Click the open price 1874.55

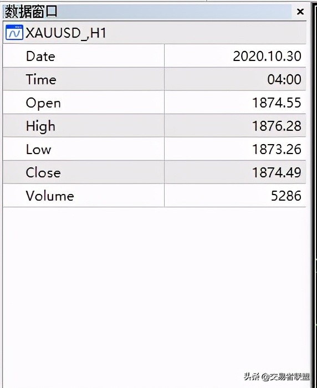[277, 103]
